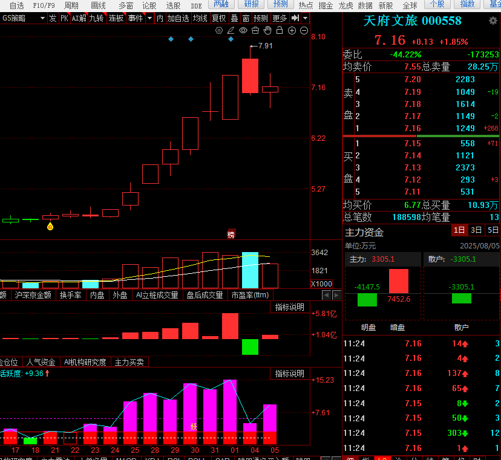Open the toolbox icon above chart

pos(255,31)
